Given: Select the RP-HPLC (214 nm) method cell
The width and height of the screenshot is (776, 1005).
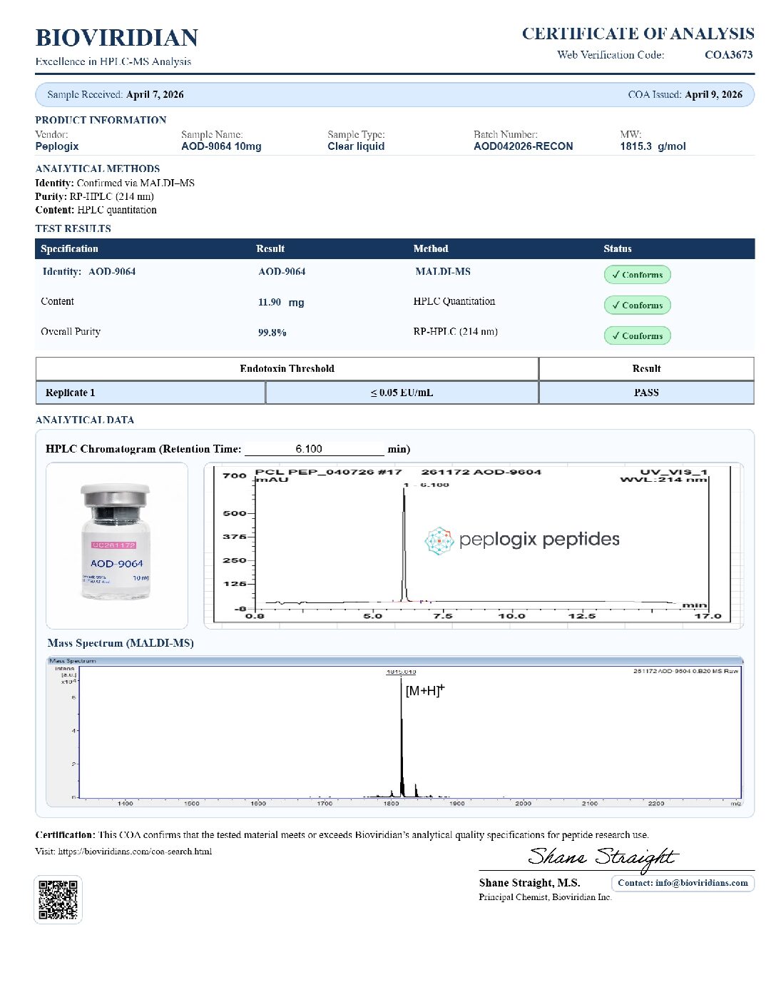Looking at the screenshot, I should coord(456,331).
